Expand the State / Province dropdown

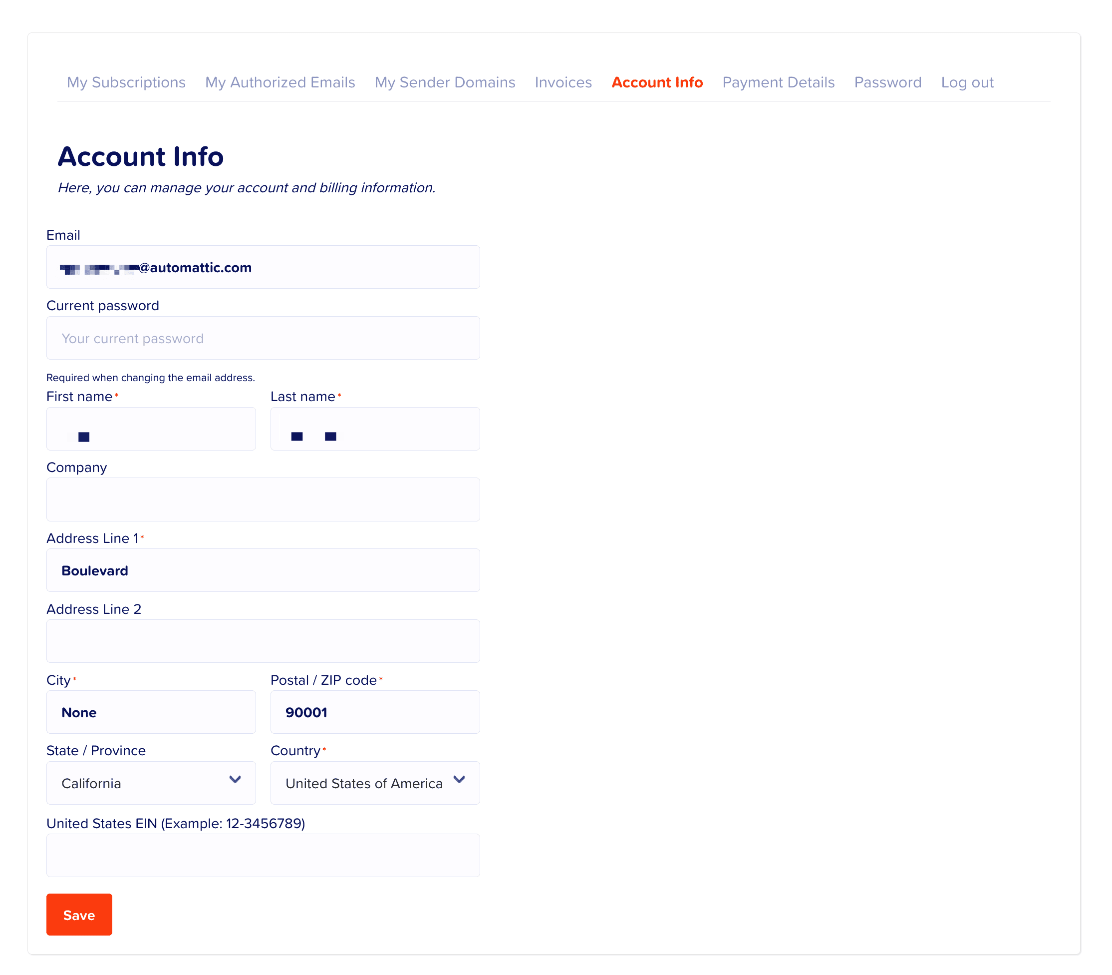click(x=151, y=782)
